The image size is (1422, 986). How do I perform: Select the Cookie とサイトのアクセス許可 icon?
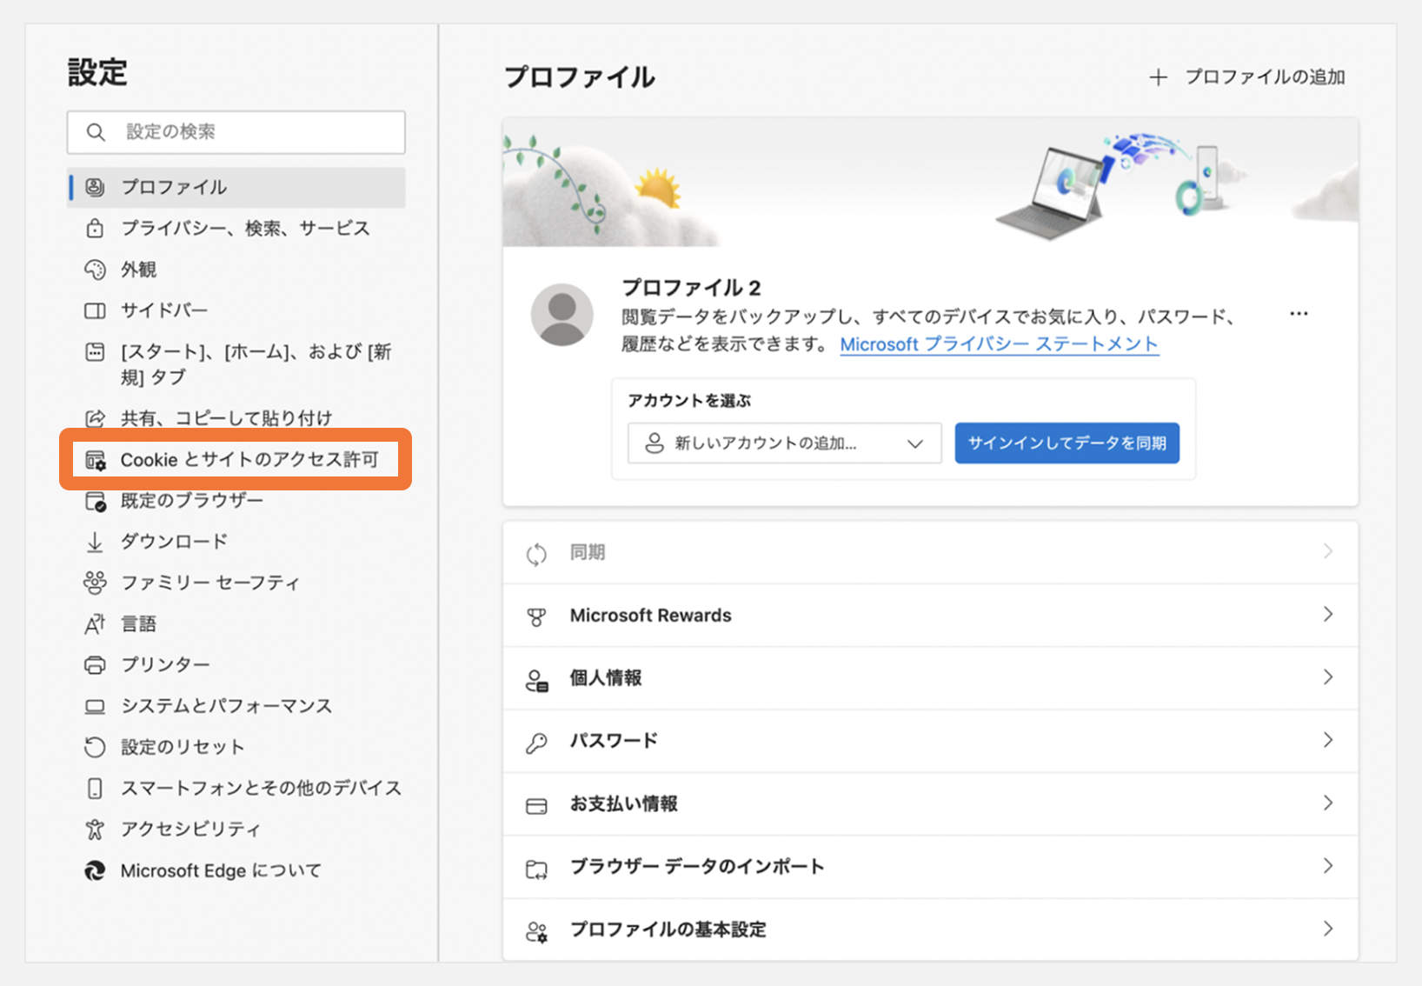96,460
